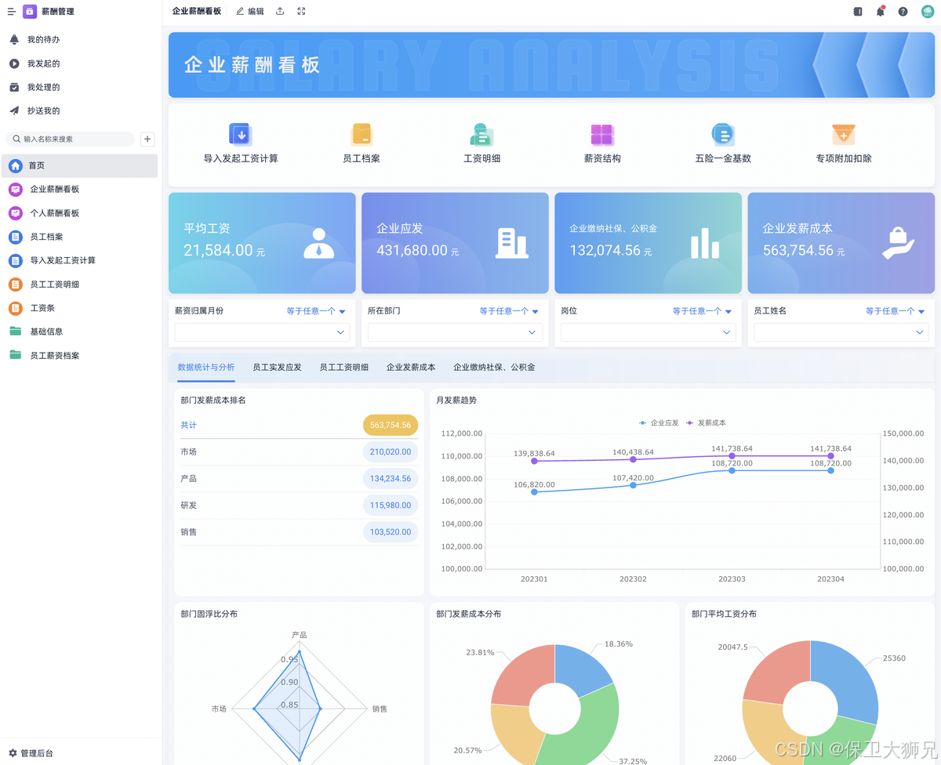Open the help question mark icon
The image size is (941, 765).
pyautogui.click(x=903, y=12)
